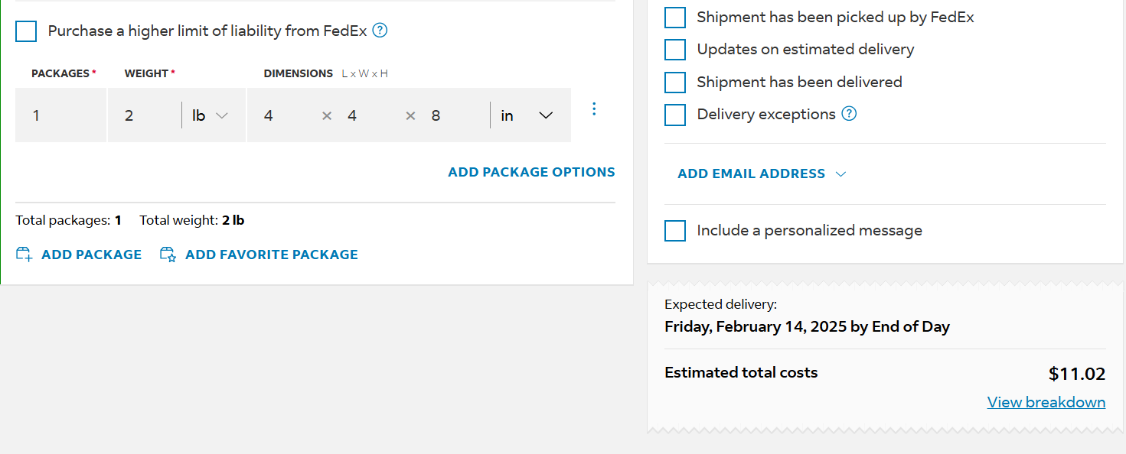Open the lb weight unit dropdown

click(211, 115)
